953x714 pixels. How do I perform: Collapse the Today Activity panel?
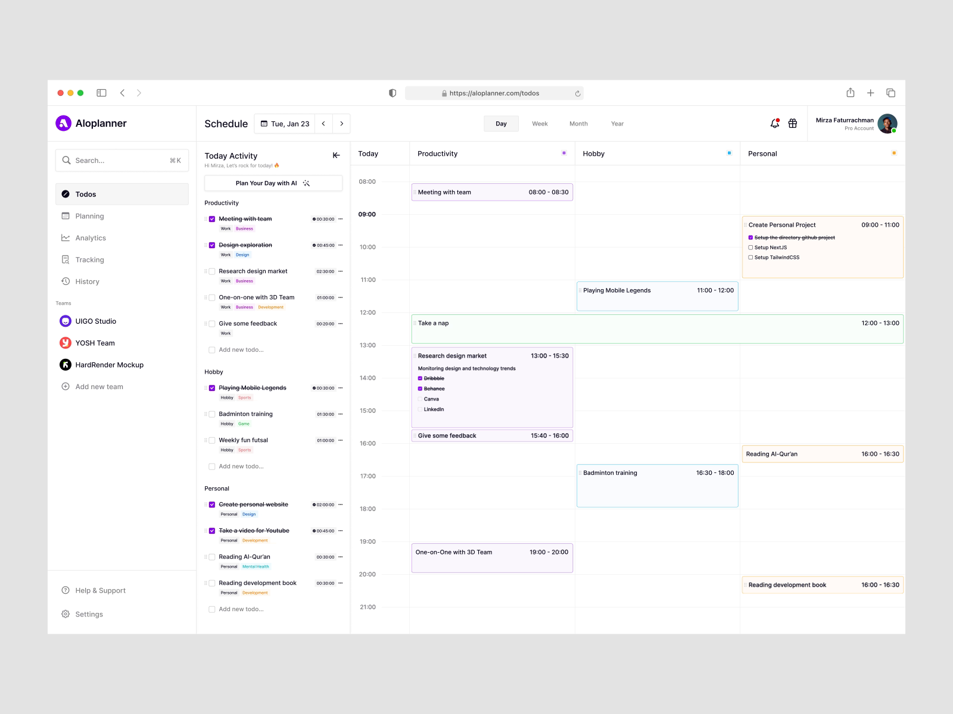pyautogui.click(x=336, y=155)
